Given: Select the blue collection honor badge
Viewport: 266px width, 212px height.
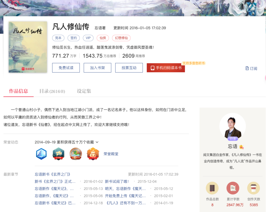Looking at the screenshot, I should tap(41, 154).
